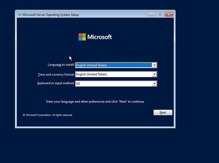Click the 'Microsoft Corporation. All rights reserved.' text
Screen dimensions: 219x163
(48, 115)
